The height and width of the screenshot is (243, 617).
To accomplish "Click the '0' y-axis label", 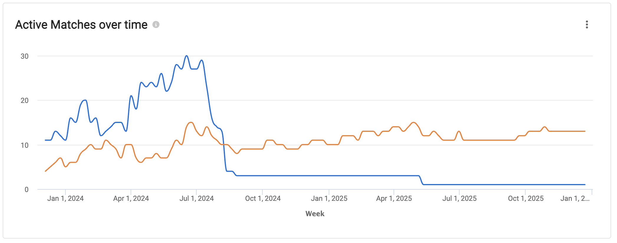I will pyautogui.click(x=27, y=190).
